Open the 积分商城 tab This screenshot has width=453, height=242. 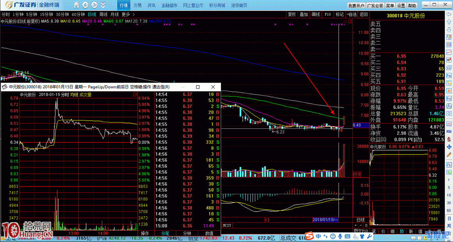pyautogui.click(x=217, y=5)
